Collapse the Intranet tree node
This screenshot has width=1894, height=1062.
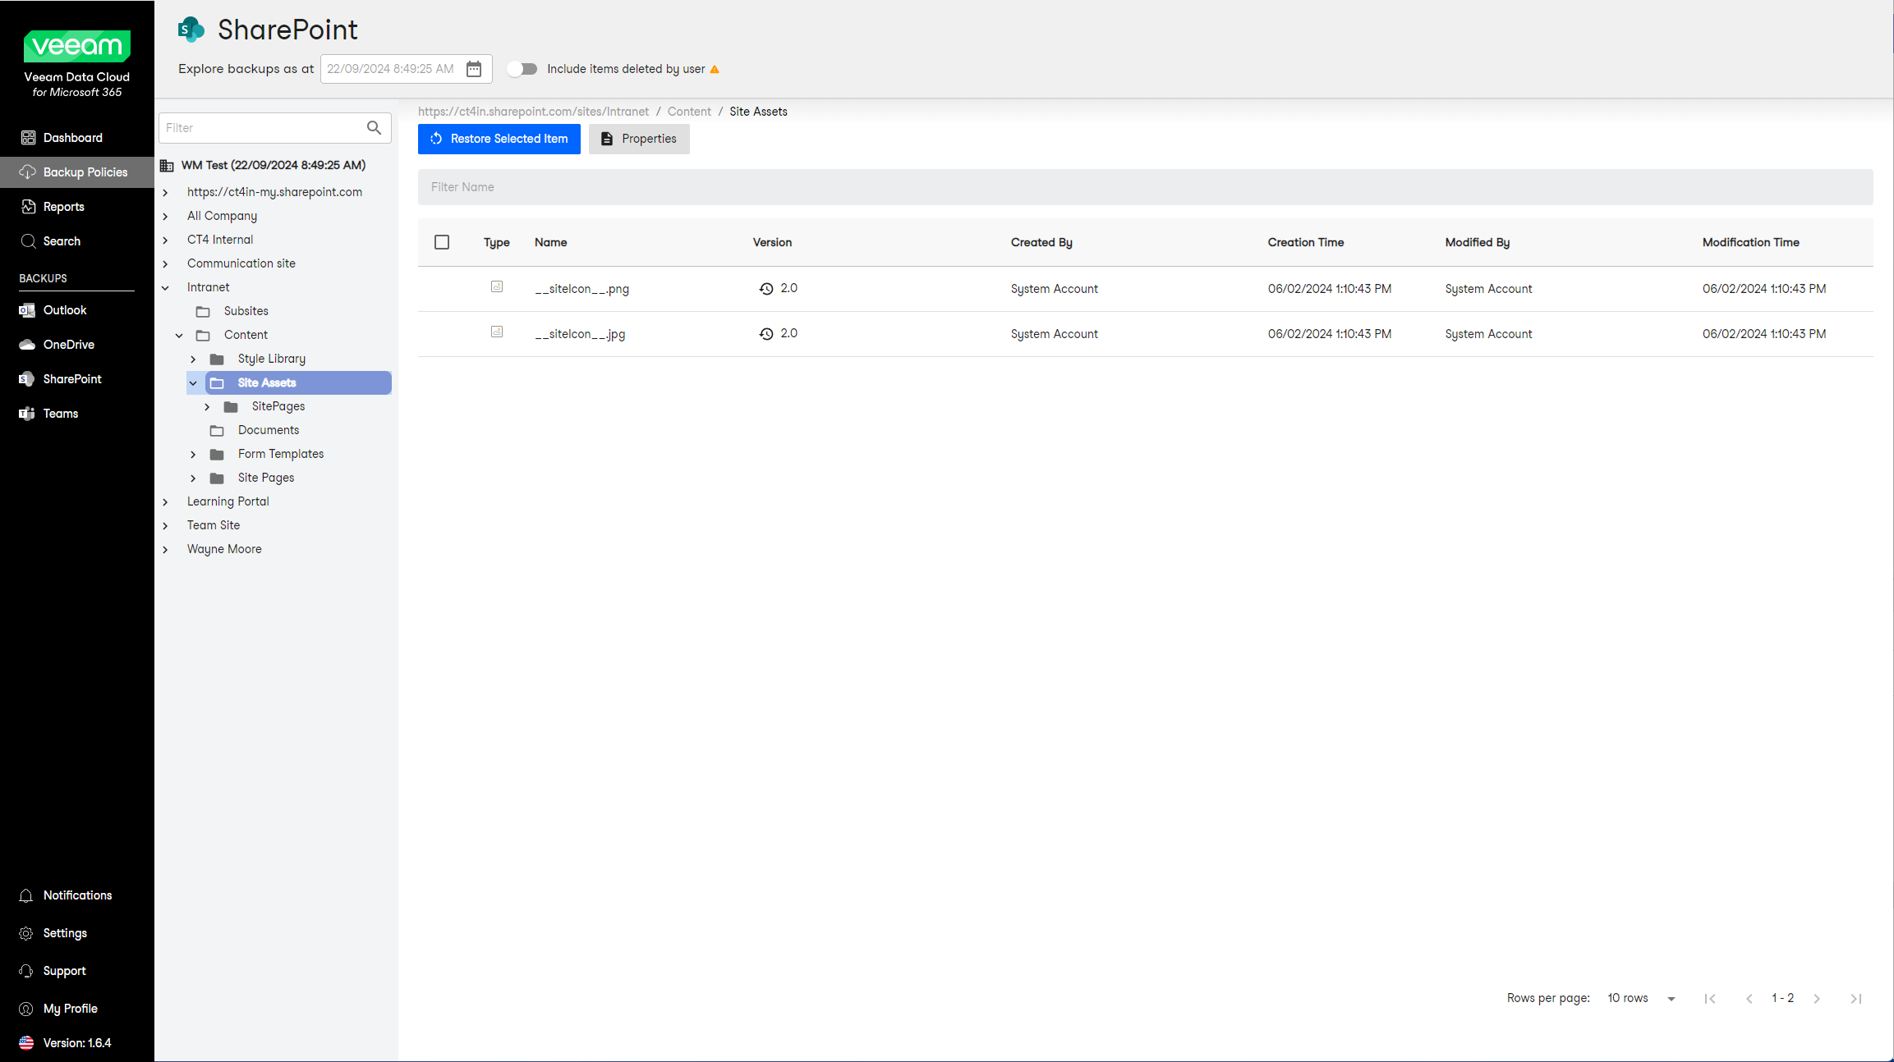click(x=166, y=288)
